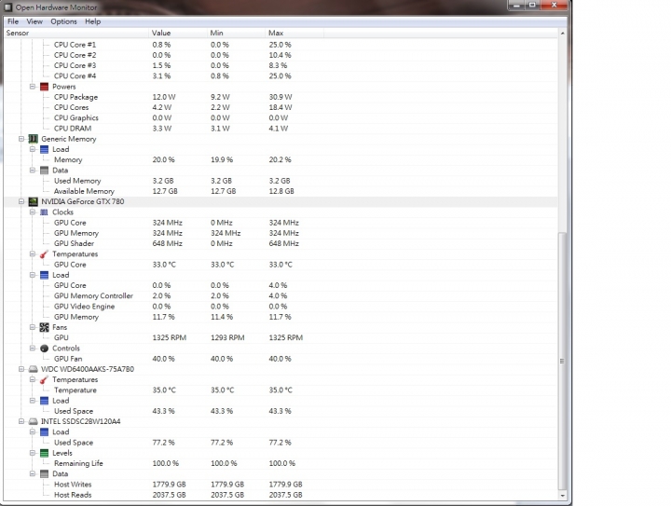
Task: Click the Generic Memory chip icon
Action: (x=33, y=139)
